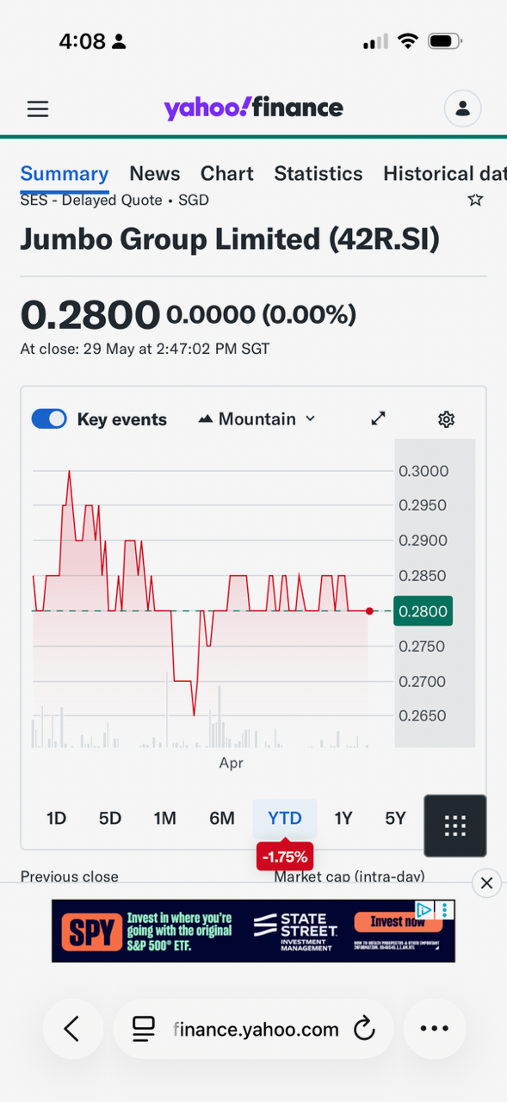Add stock to watchlist with star icon
Screen dimensions: 507x1102
pyautogui.click(x=475, y=200)
